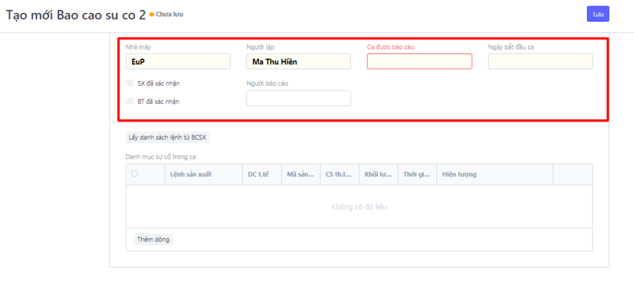The height and width of the screenshot is (281, 634).
Task: Open the Nhà máy field containing EuP
Action: [178, 61]
